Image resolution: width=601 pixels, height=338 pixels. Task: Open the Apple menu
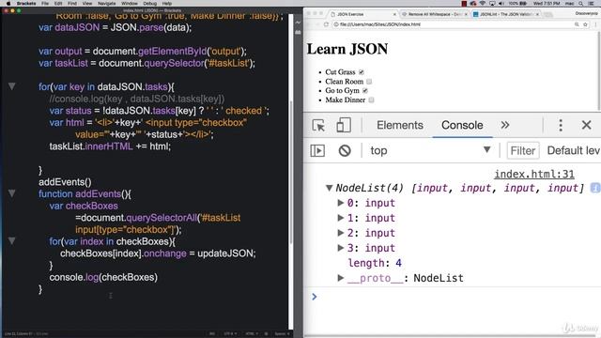pos(8,3)
